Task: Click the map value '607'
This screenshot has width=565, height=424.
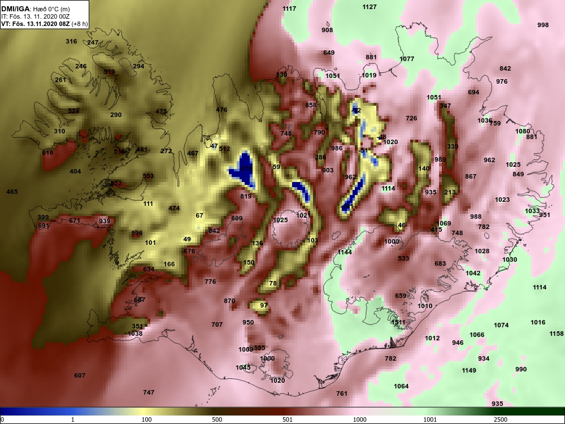Action: pyautogui.click(x=80, y=376)
